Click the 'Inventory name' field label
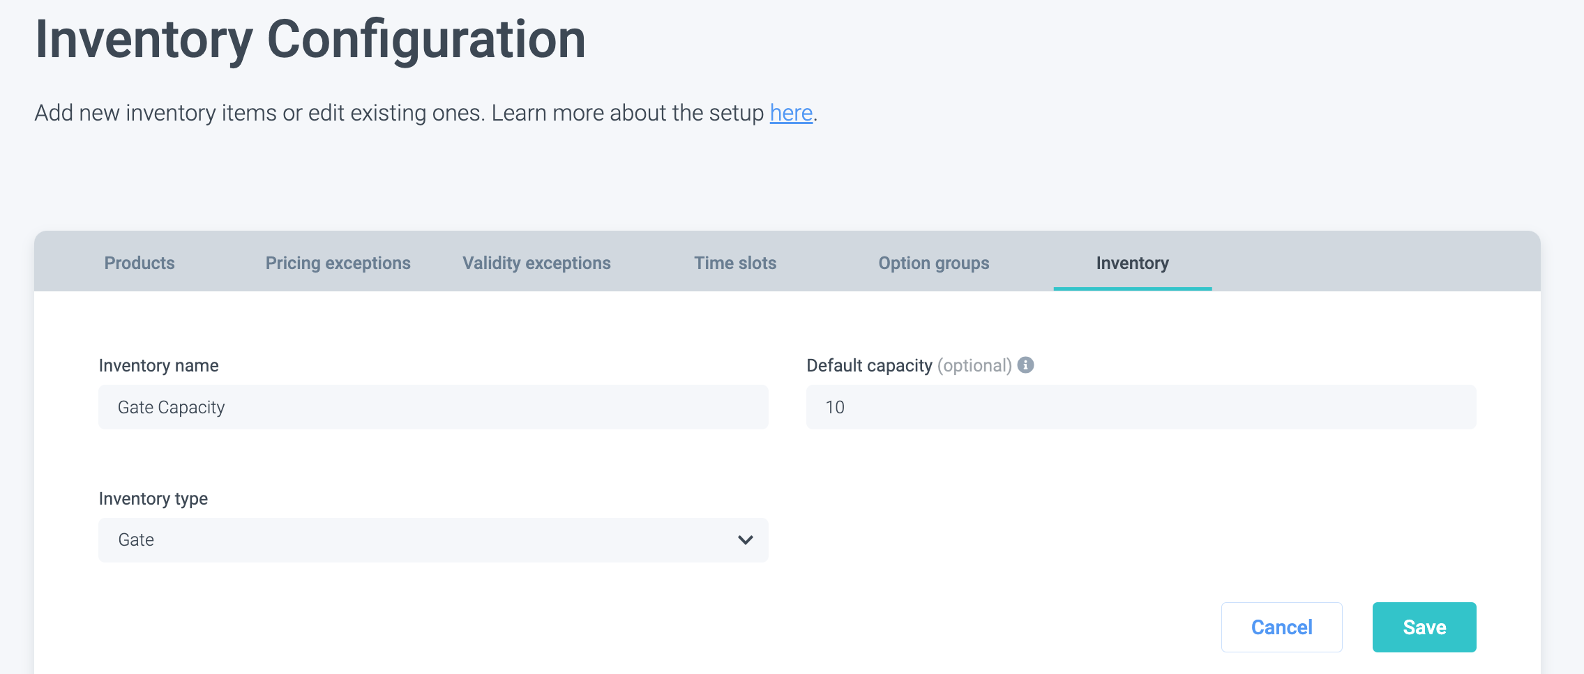1584x674 pixels. [x=158, y=365]
